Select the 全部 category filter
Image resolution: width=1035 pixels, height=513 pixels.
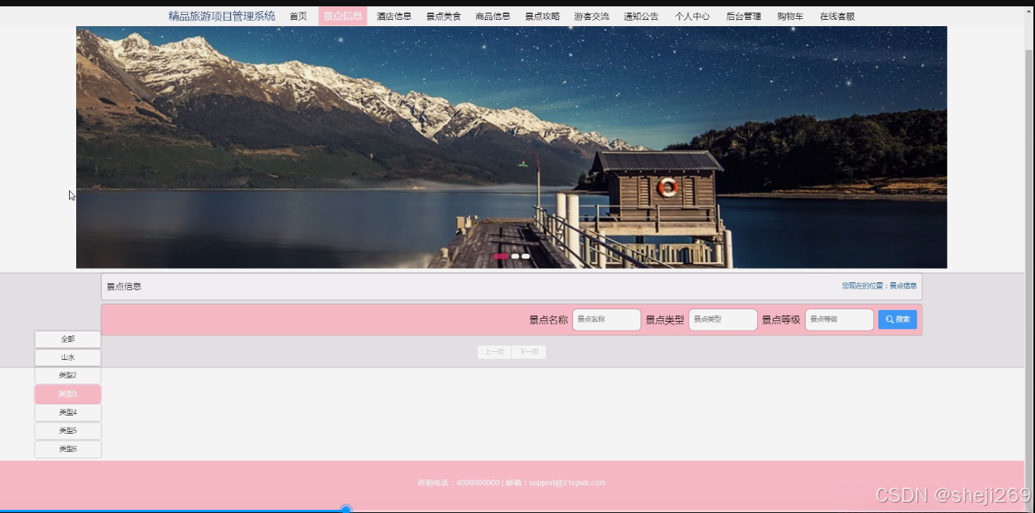[x=67, y=339]
